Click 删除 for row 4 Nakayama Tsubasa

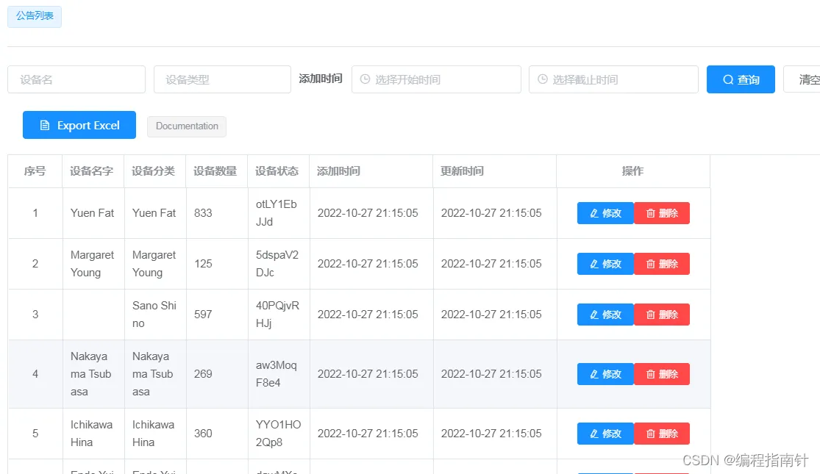coord(662,374)
